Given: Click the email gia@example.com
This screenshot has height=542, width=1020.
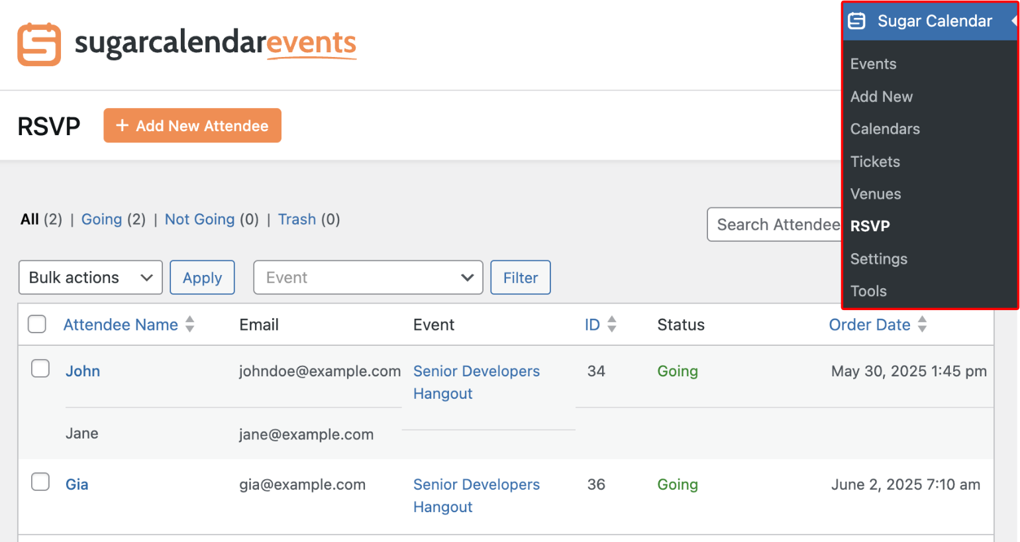Looking at the screenshot, I should pos(303,484).
